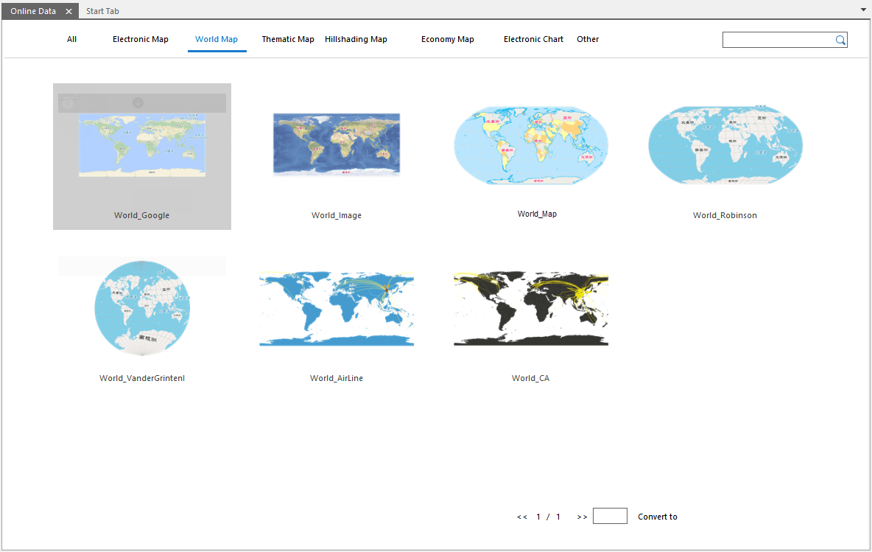Select the World_Map thumbnail
This screenshot has height=552, width=872.
[531, 145]
